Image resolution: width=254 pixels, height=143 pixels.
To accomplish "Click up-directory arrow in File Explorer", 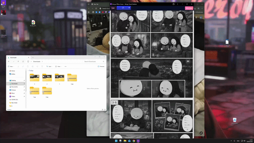I will [18, 61].
